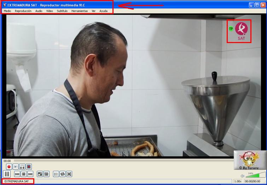Open the Subtítulo menu

click(x=62, y=11)
